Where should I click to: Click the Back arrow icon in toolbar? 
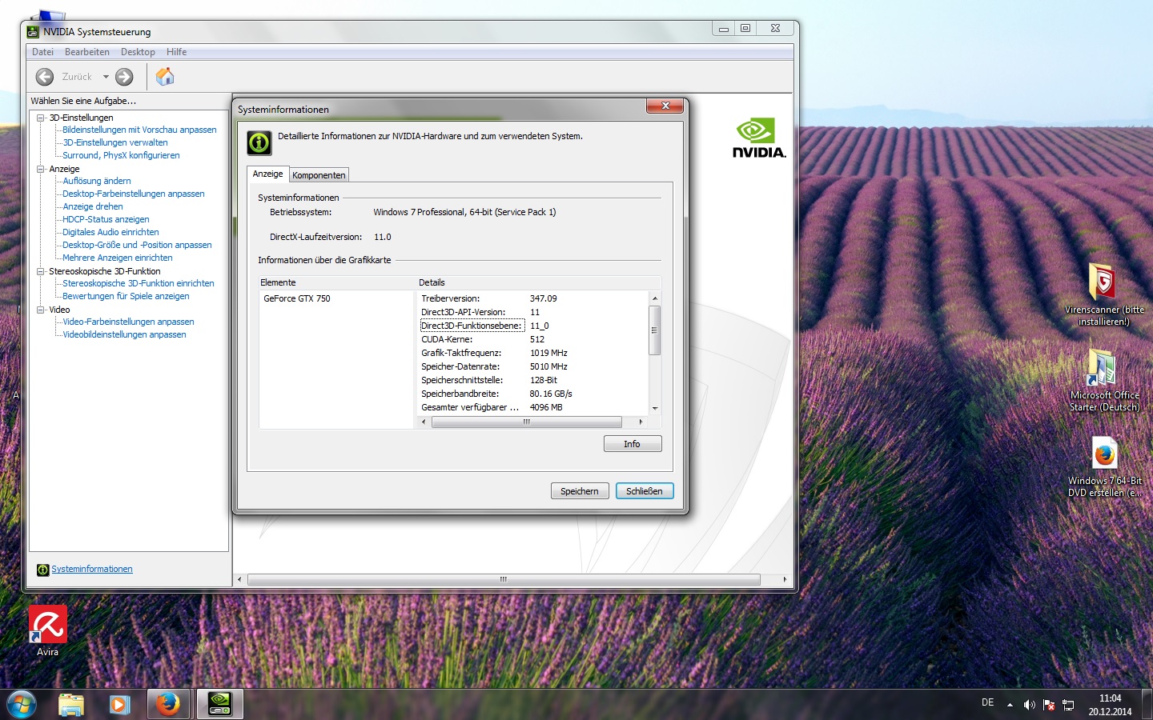tap(45, 77)
